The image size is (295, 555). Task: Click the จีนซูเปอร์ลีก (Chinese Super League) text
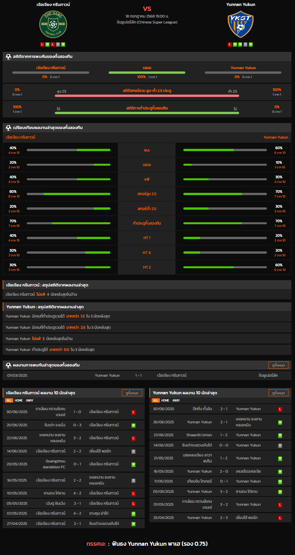pos(147,22)
